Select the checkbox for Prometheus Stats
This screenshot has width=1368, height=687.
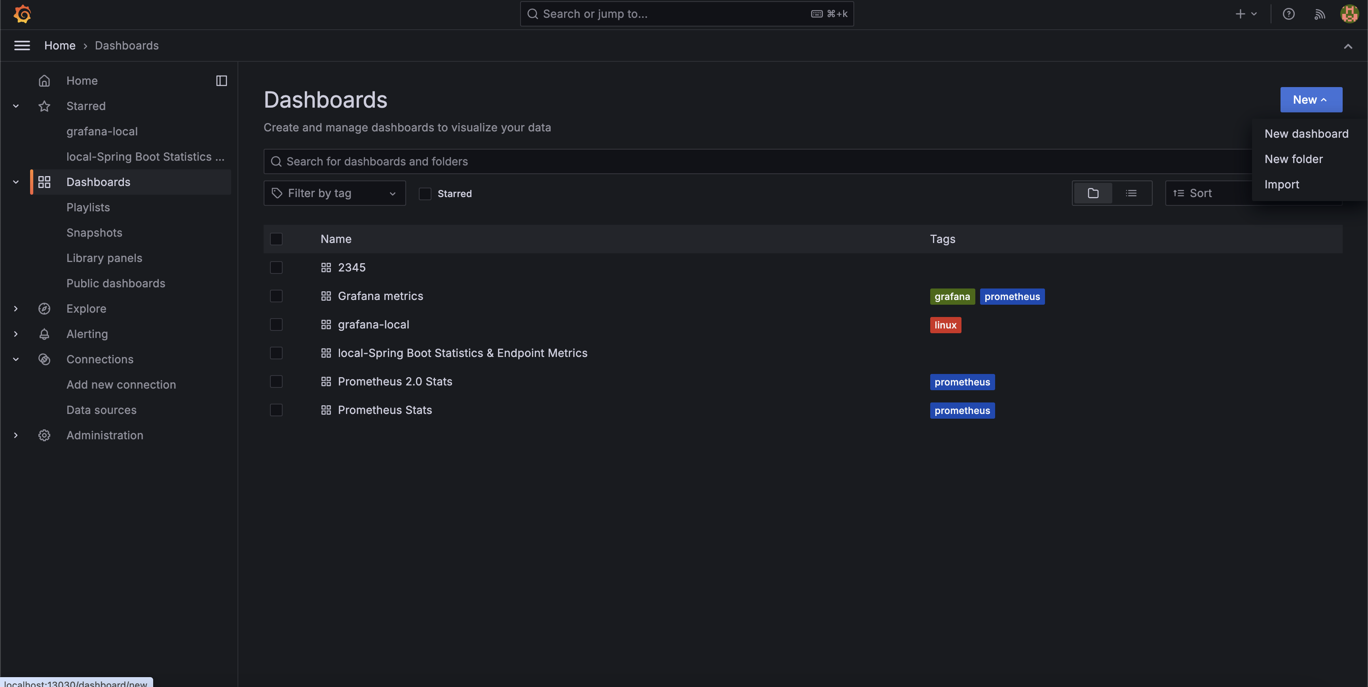(x=276, y=410)
